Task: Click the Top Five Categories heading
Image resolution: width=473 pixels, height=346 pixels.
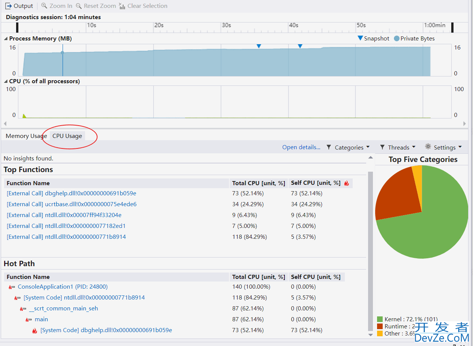Action: (423, 159)
